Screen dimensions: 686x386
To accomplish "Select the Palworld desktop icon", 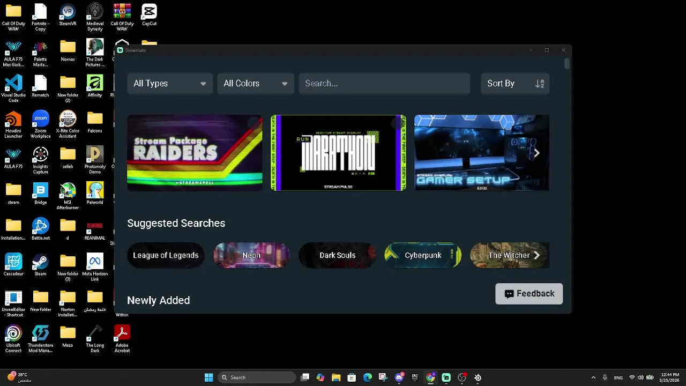I will (x=95, y=194).
